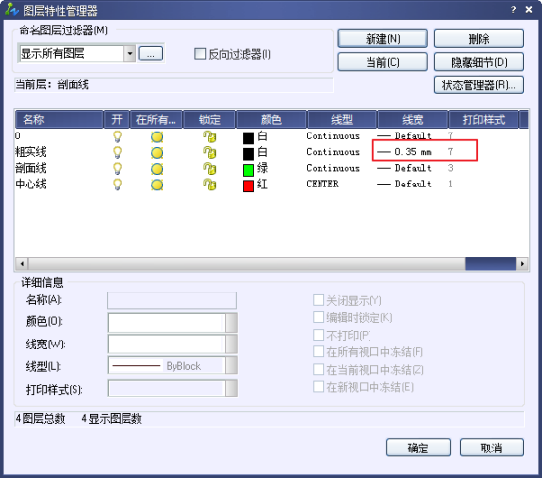543x478 pixels.
Task: Click the 删除 button
Action: coord(479,38)
